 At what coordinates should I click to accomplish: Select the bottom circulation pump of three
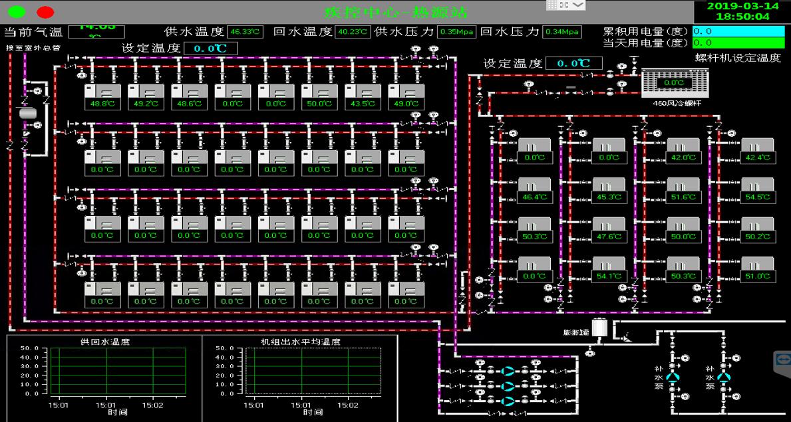(x=509, y=401)
